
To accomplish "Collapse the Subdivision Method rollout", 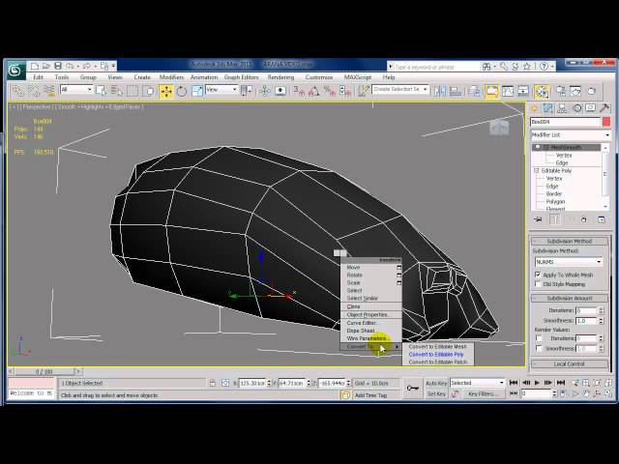I will click(569, 241).
